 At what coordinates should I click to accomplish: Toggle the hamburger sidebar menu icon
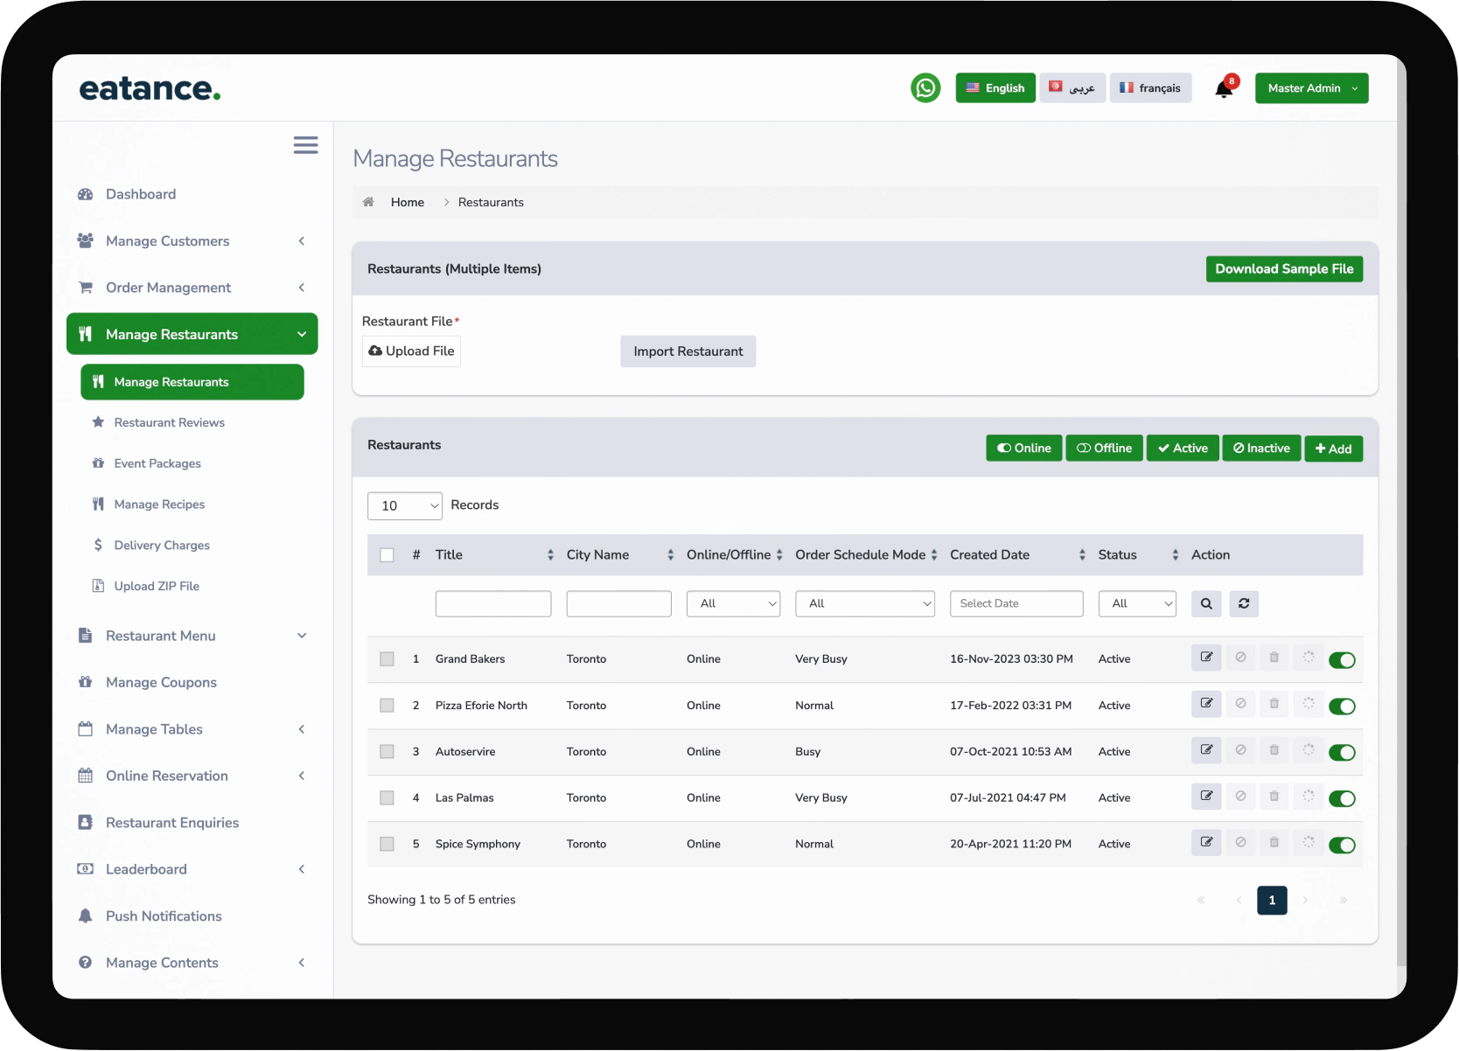click(x=305, y=145)
